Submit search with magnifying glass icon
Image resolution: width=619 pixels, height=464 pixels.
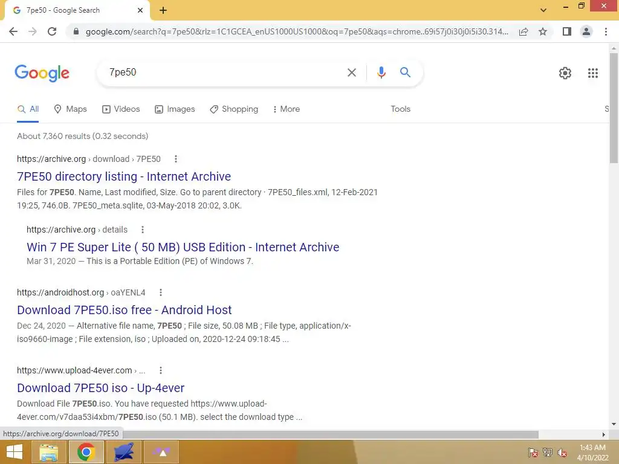405,72
